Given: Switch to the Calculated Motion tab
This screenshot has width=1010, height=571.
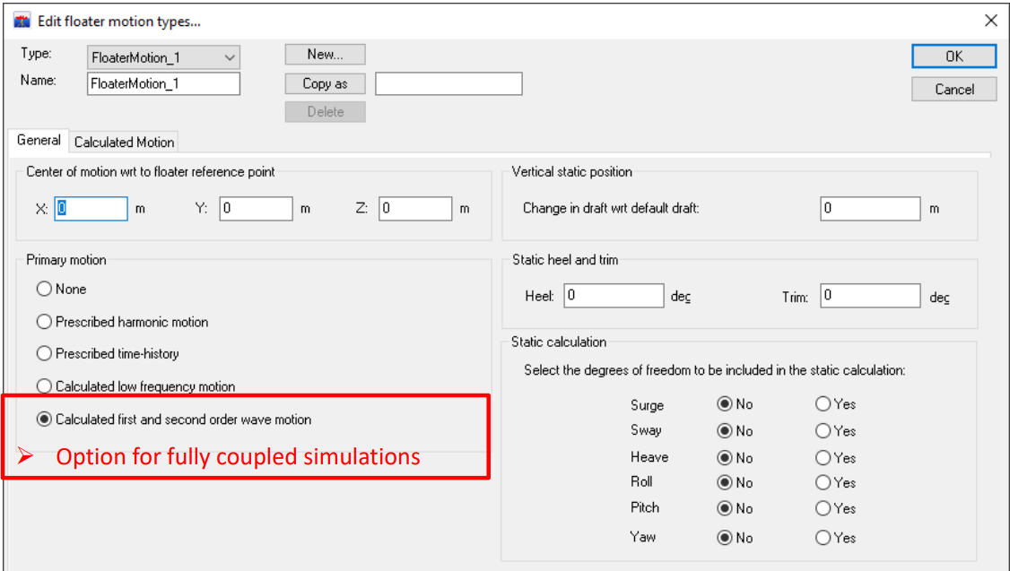Looking at the screenshot, I should coord(124,142).
